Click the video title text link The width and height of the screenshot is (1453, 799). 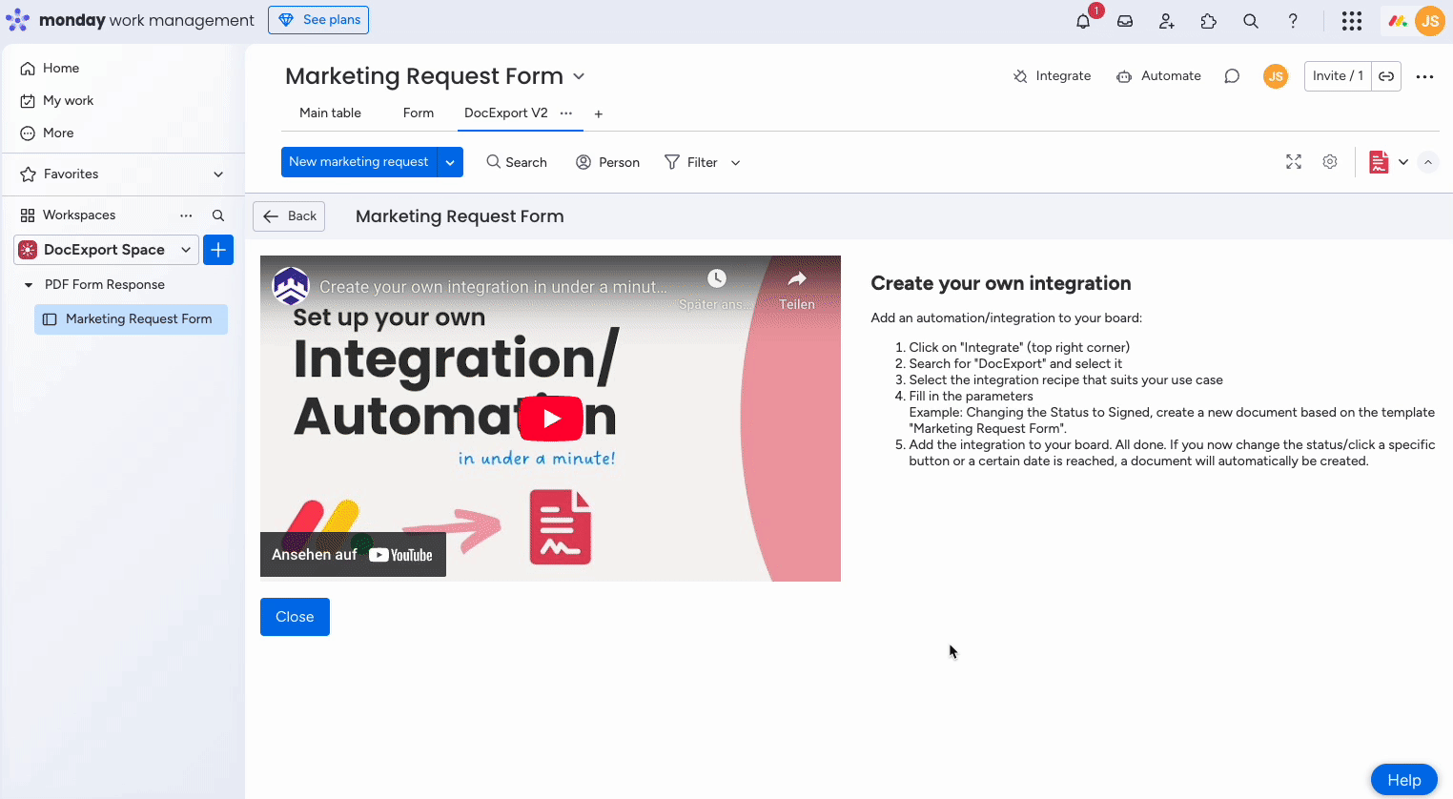pos(493,287)
